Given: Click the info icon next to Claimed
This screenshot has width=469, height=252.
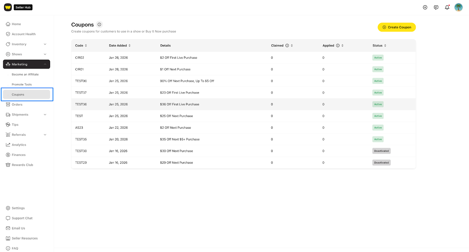Looking at the screenshot, I should [287, 46].
